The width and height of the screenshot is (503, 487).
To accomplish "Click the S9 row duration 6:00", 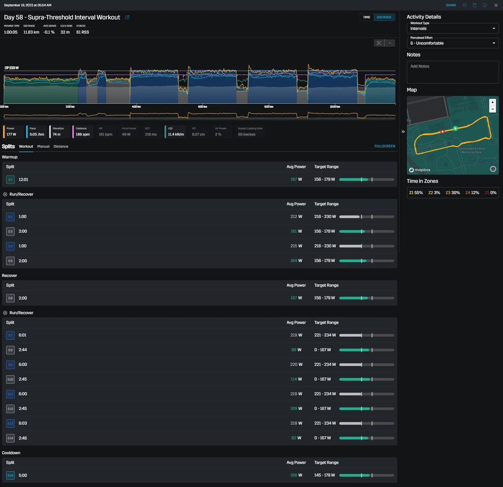I will [23, 365].
